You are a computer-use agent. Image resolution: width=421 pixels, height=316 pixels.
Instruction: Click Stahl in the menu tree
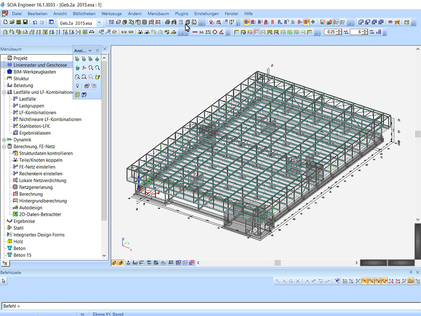pyautogui.click(x=18, y=228)
